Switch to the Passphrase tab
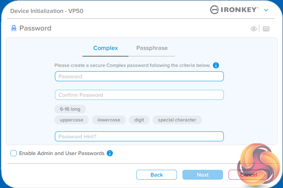Viewport: 283px width, 188px height. 152,48
